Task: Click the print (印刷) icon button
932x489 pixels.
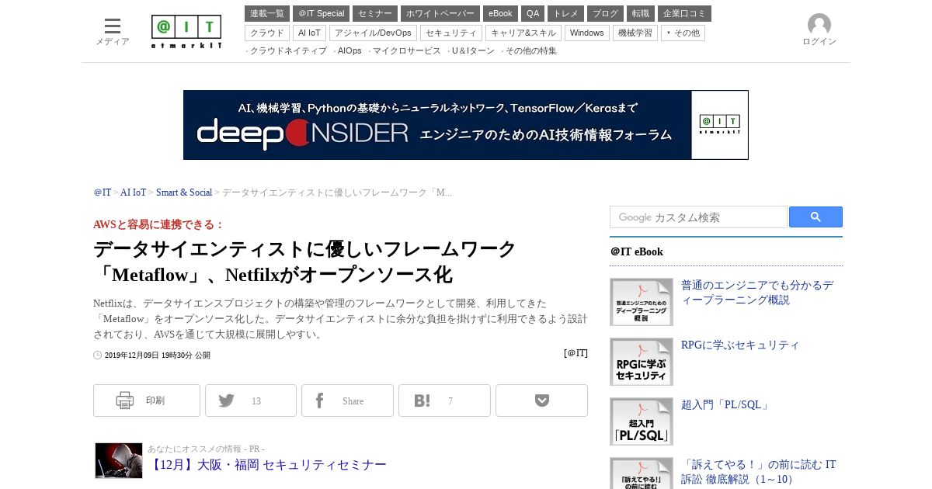Action: pyautogui.click(x=147, y=401)
